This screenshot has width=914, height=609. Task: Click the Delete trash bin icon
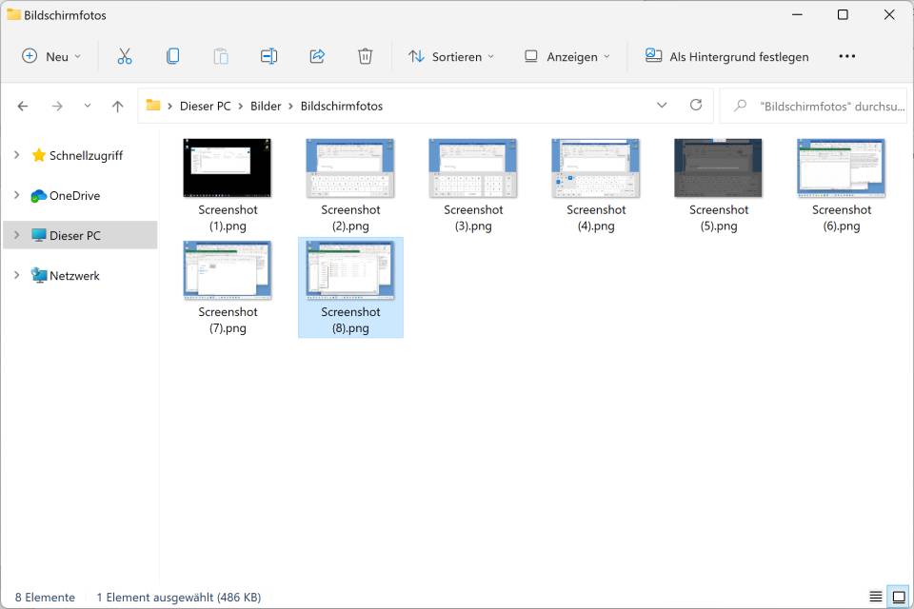(x=365, y=56)
